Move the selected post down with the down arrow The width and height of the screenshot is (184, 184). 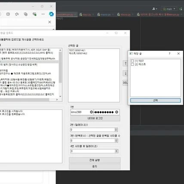pos(126,74)
